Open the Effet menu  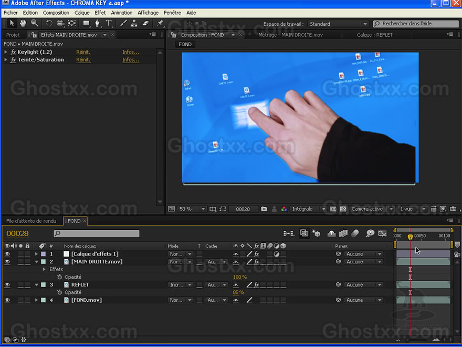(x=100, y=13)
